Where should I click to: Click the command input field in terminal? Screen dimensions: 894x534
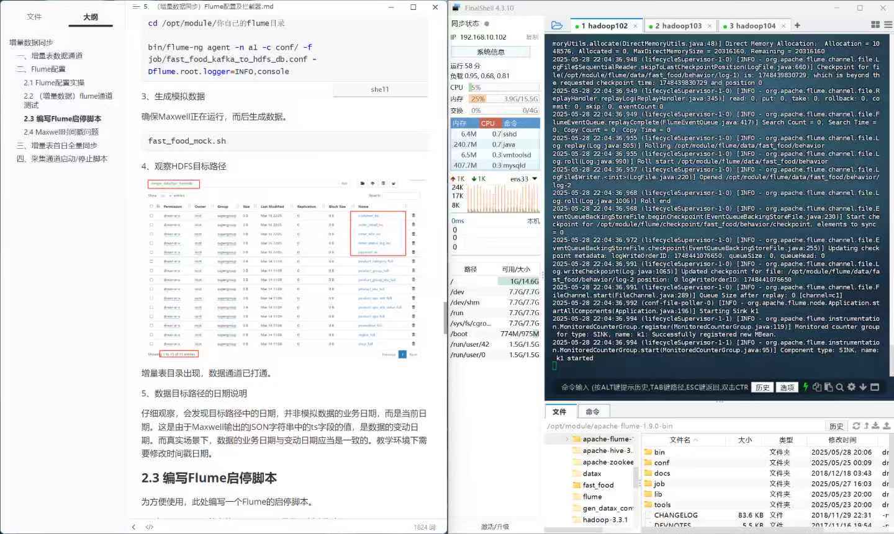point(654,387)
